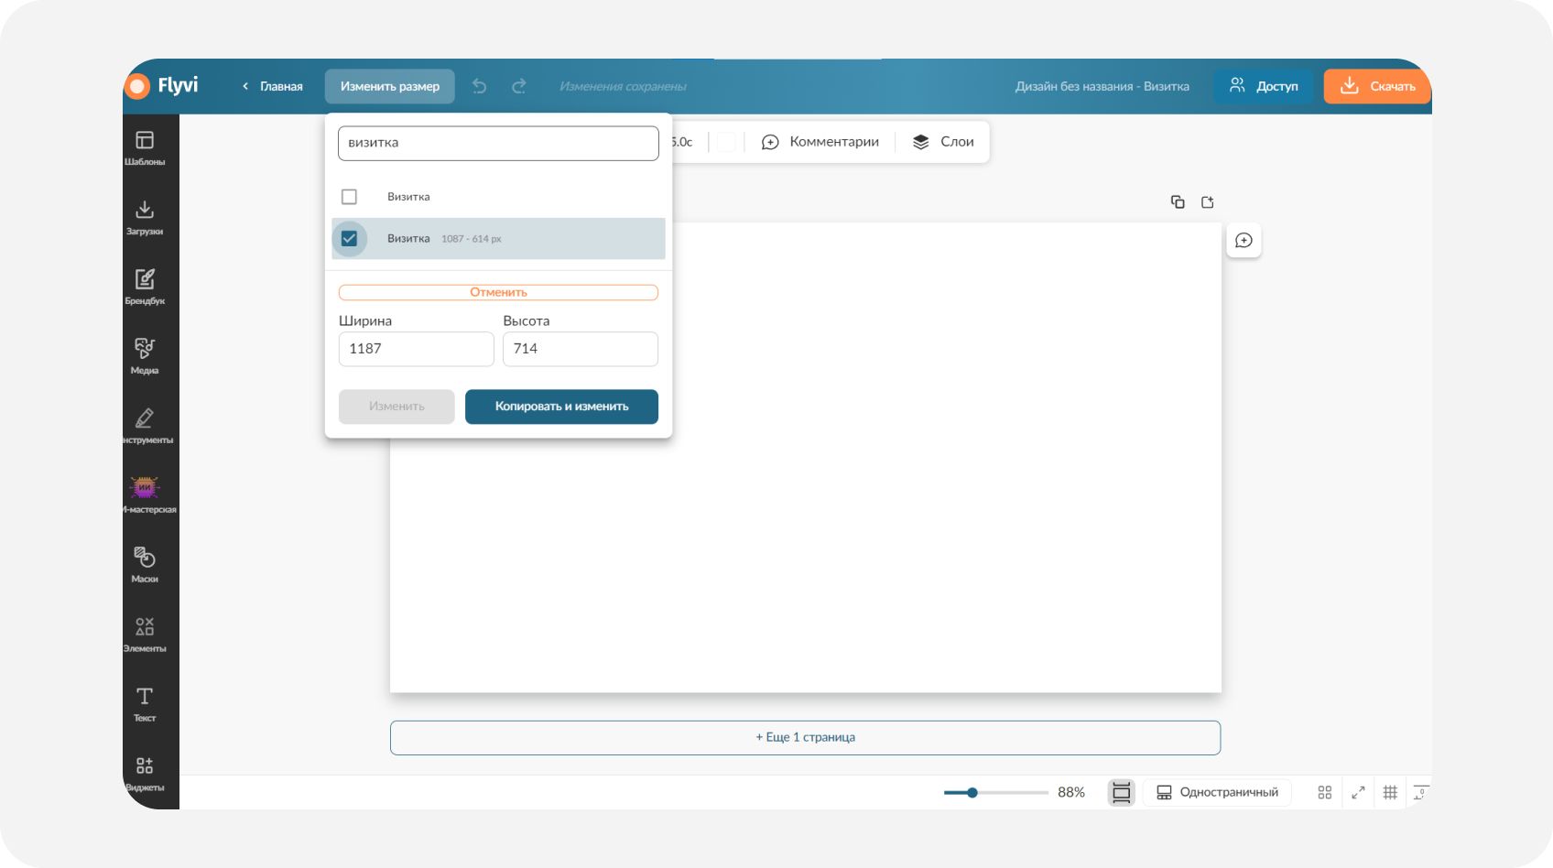Screen dimensions: 1553x868
Task: Check the first Визитка checkbox without dimensions
Action: [x=349, y=197]
